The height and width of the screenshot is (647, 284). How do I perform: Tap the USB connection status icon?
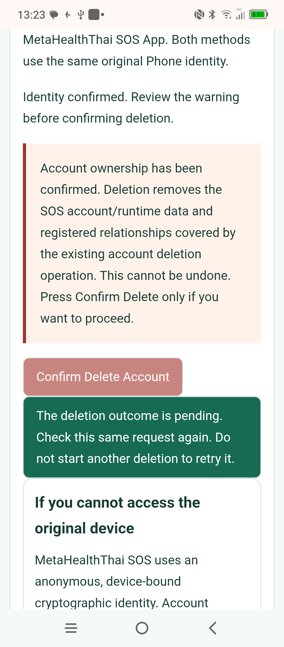81,15
